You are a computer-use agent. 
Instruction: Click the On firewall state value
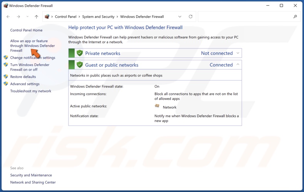point(157,86)
